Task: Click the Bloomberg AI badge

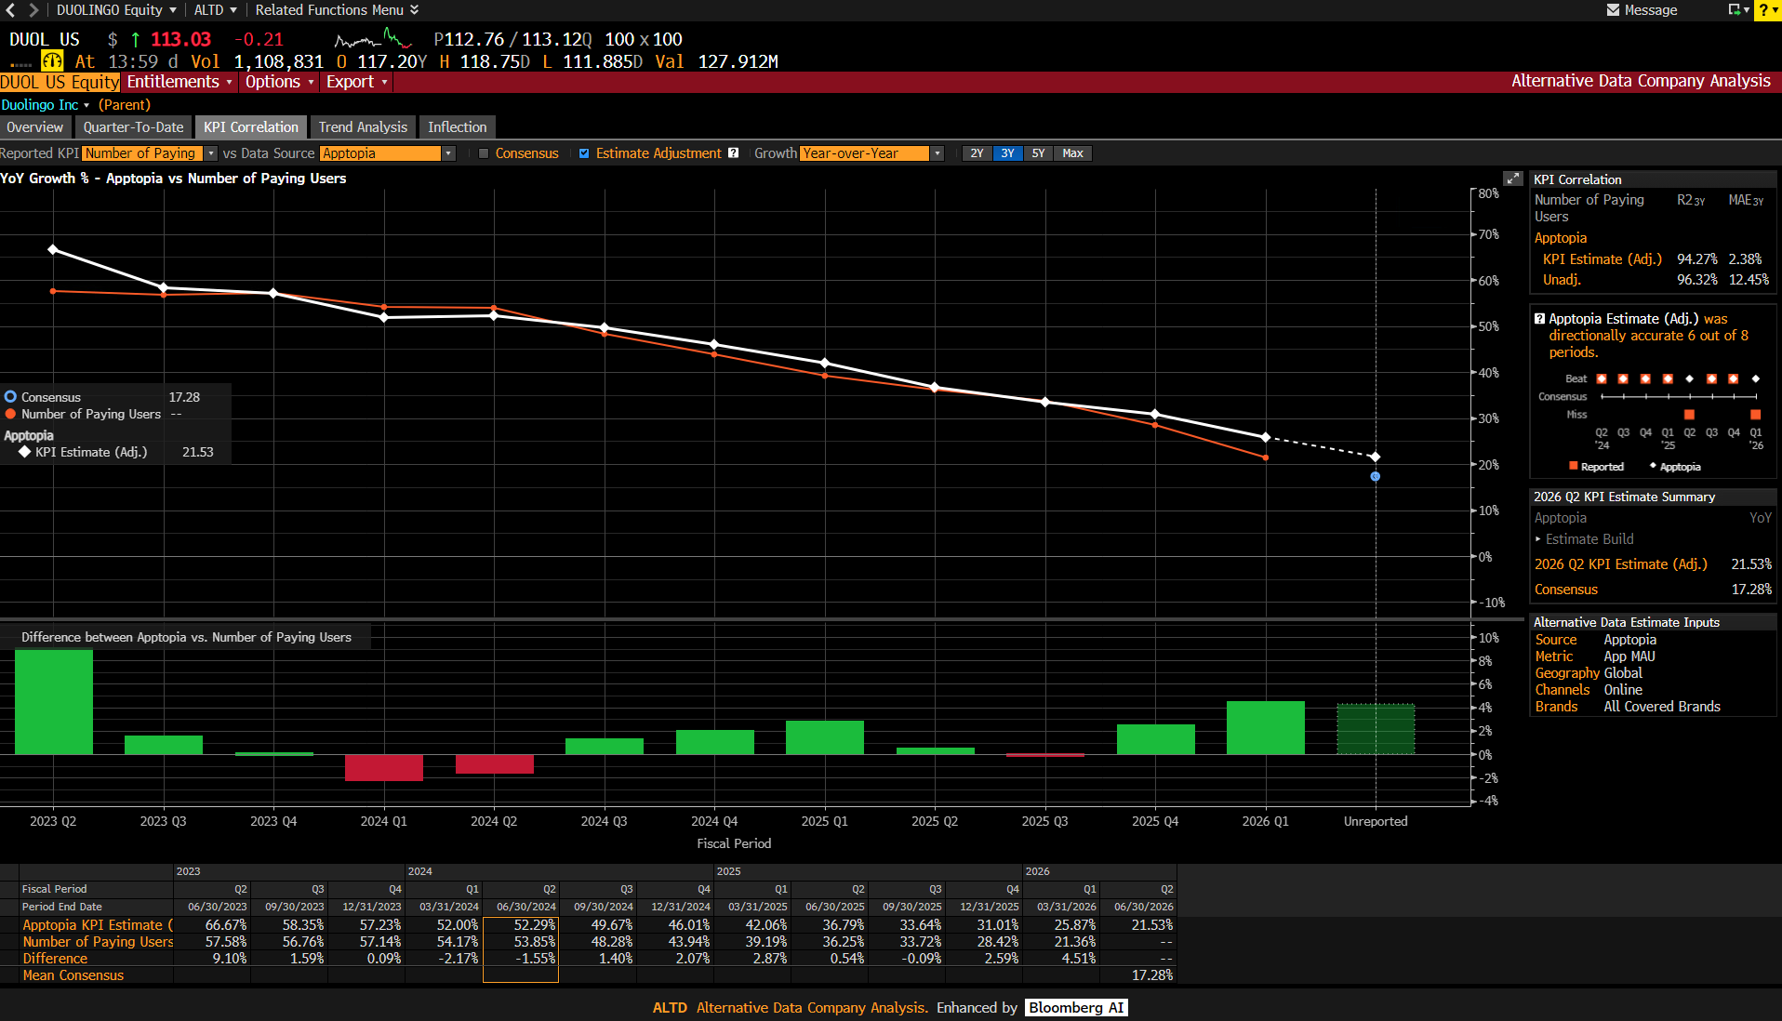Action: [x=1076, y=1008]
